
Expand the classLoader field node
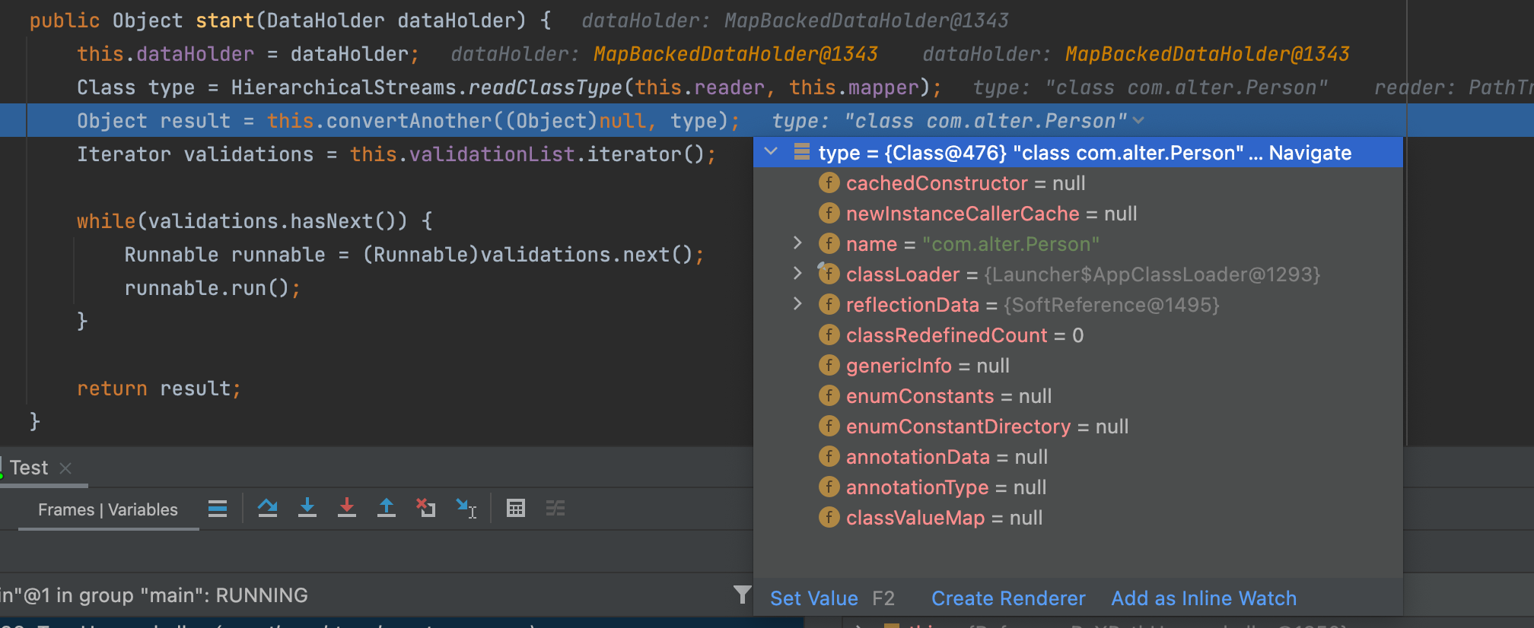(797, 274)
